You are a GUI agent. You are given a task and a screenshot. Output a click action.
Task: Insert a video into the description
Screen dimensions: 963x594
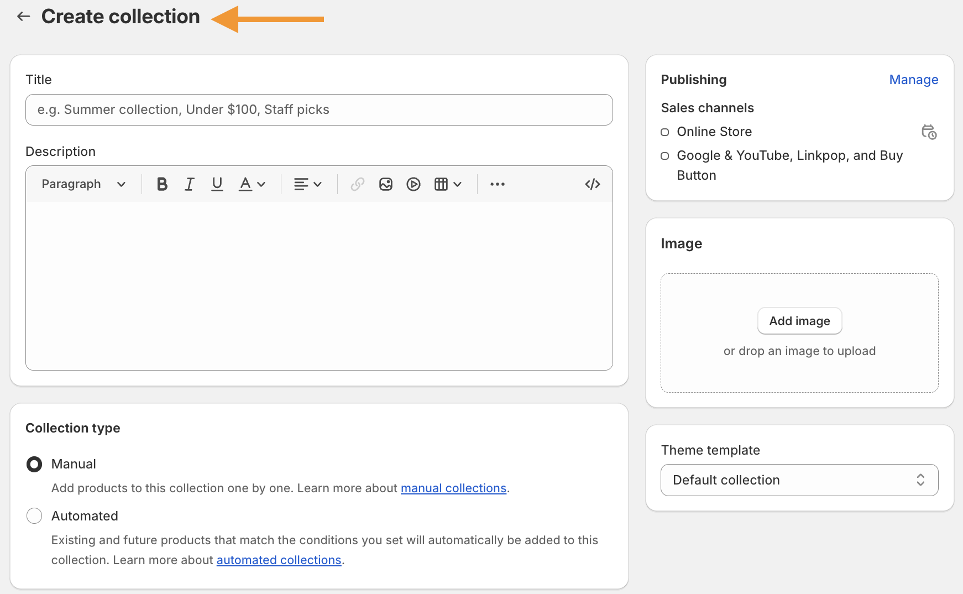[414, 184]
